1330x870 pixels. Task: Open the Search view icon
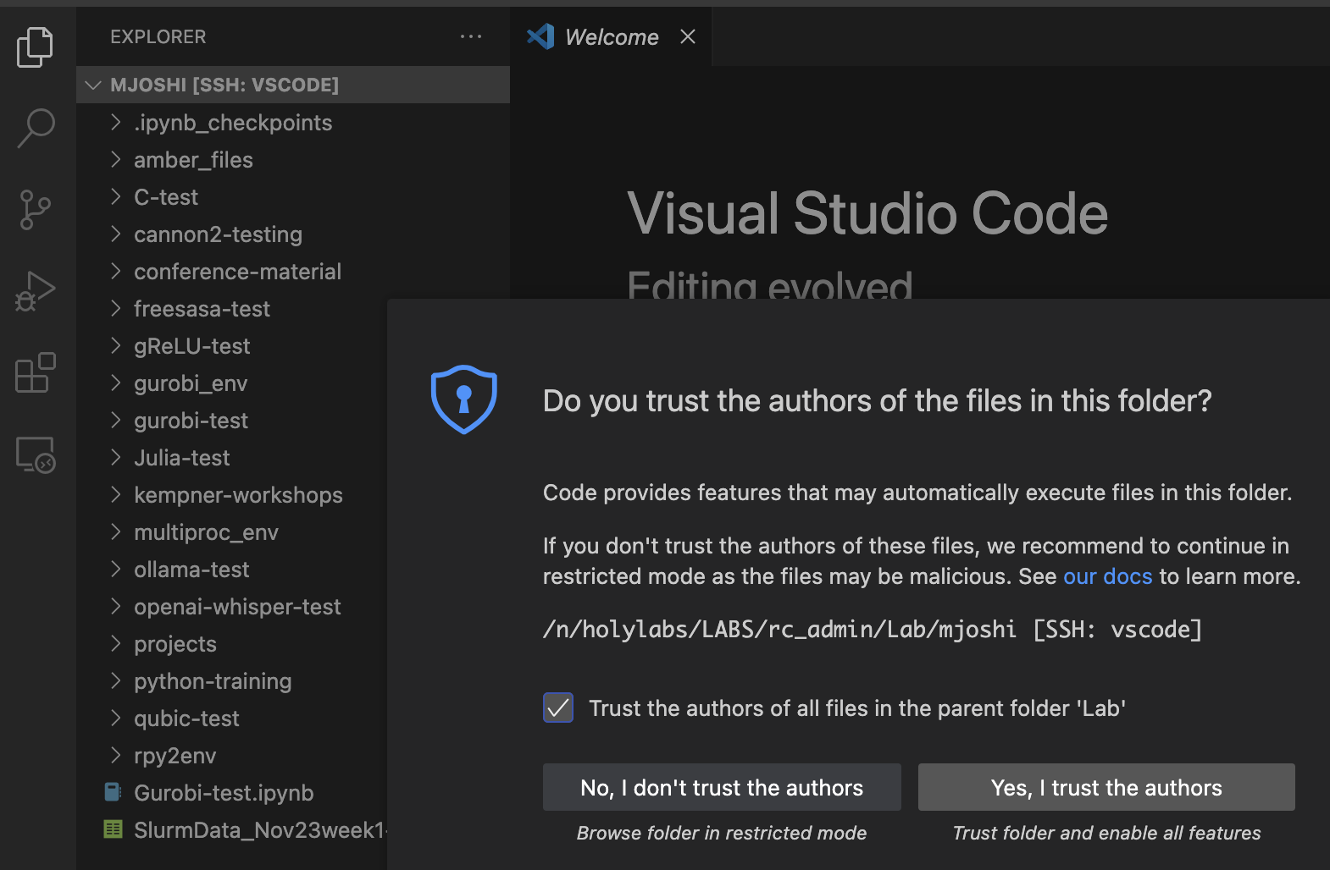click(36, 128)
